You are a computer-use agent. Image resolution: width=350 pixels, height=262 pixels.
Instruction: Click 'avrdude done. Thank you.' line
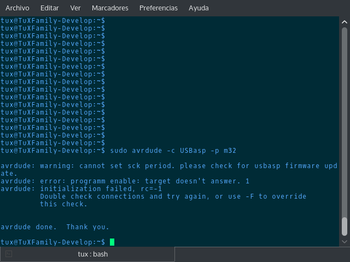click(55, 227)
